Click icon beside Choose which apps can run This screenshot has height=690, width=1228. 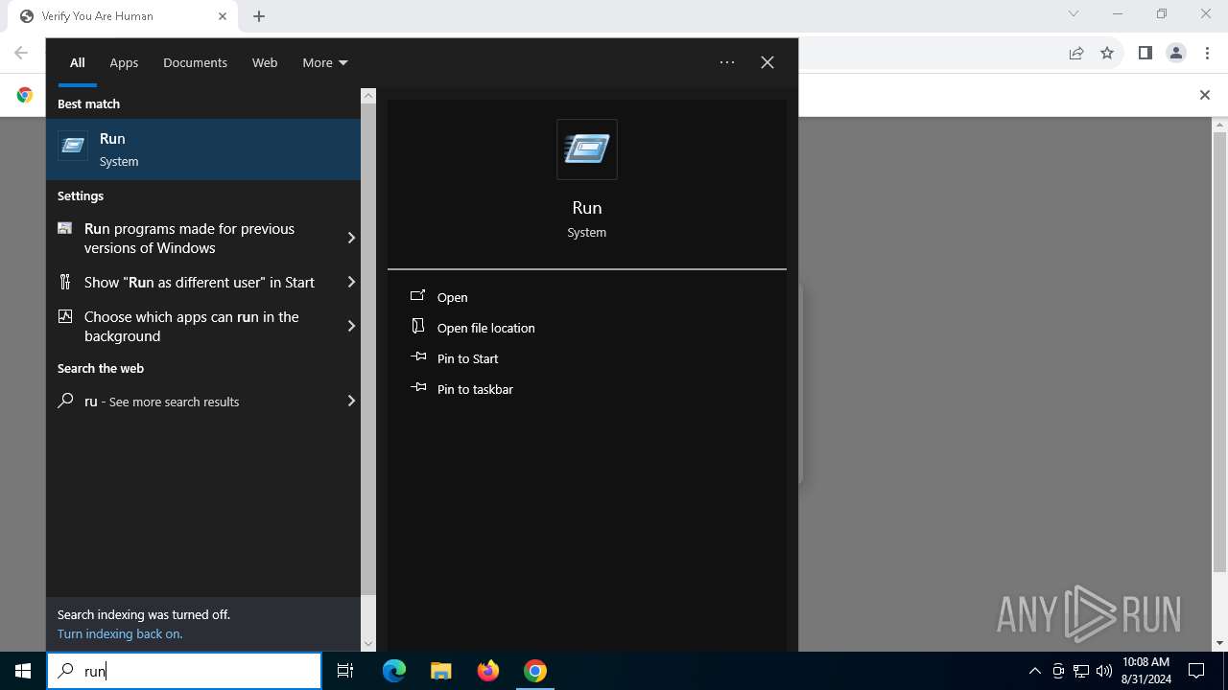pyautogui.click(x=65, y=316)
